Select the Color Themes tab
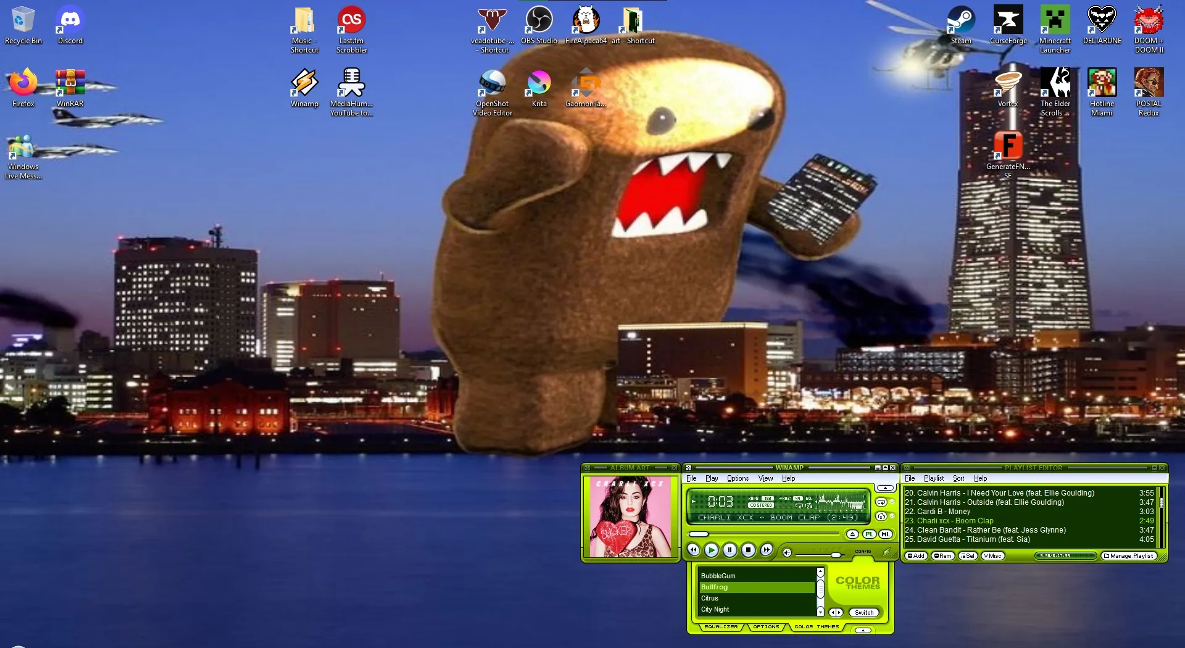Screen dimensions: 1185x648 coord(817,626)
